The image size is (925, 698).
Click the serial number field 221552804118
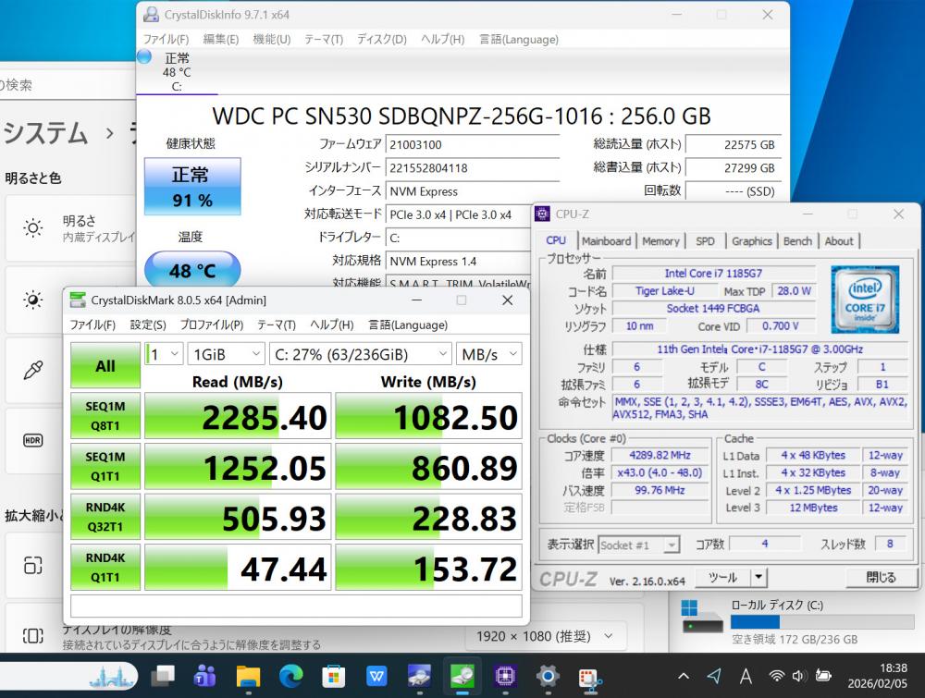click(472, 168)
